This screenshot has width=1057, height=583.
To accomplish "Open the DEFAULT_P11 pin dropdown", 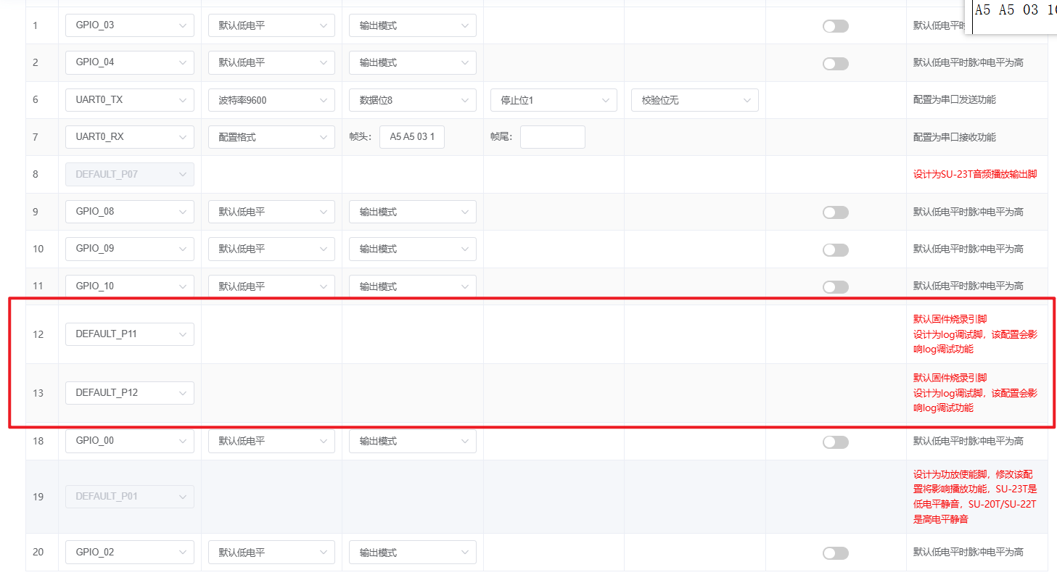I will 129,334.
